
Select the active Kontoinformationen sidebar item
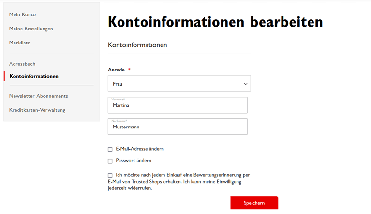(34, 76)
